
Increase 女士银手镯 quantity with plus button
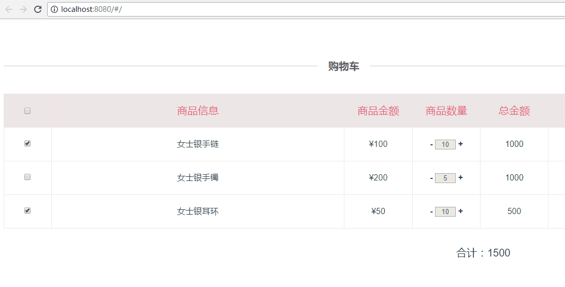click(x=460, y=178)
